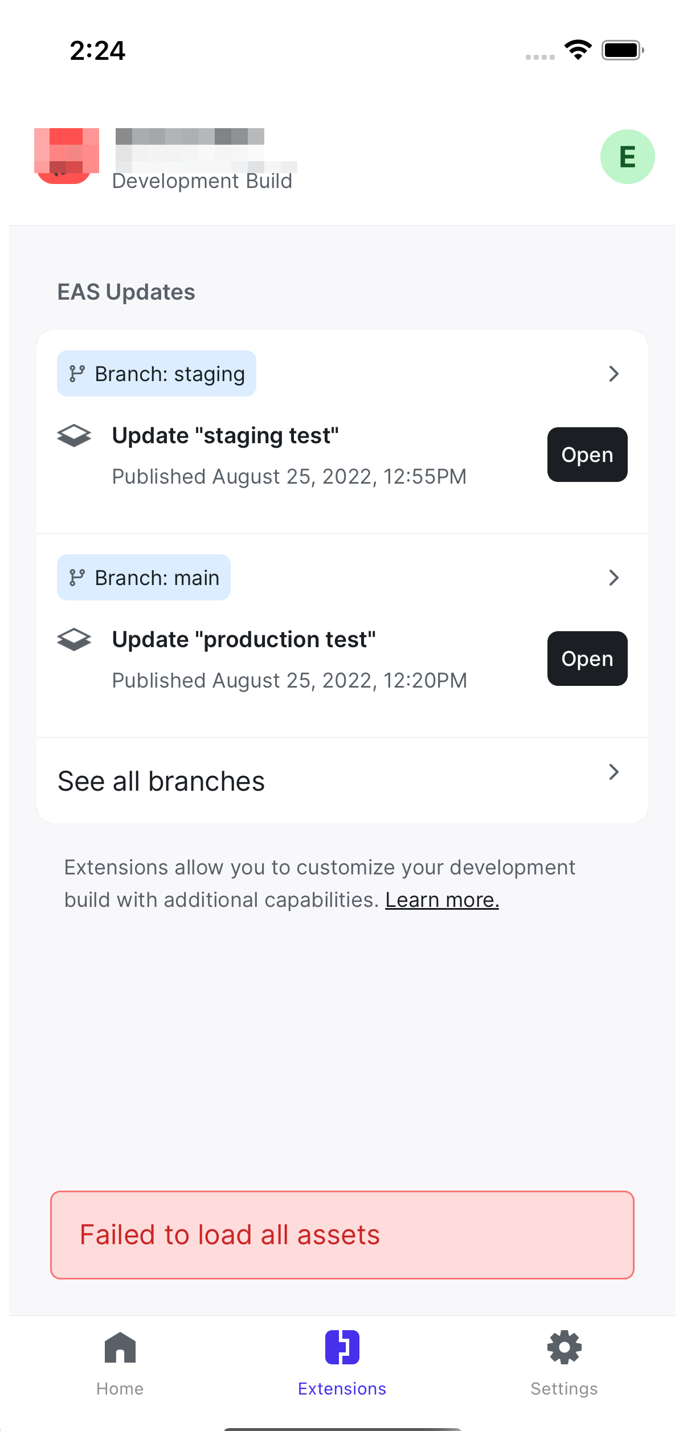Tap the Settings gear icon
Image resolution: width=679 pixels, height=1431 pixels.
tap(564, 1347)
